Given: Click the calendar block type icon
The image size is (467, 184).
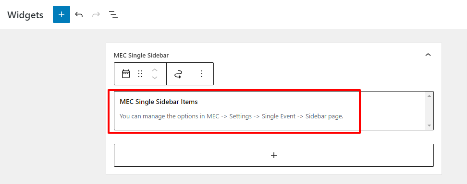Looking at the screenshot, I should tap(126, 74).
